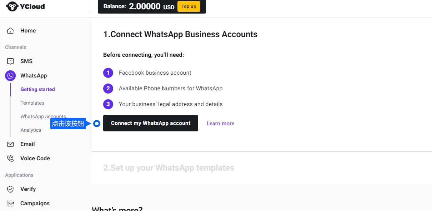This screenshot has height=211, width=432.
Task: Select the Home label in sidebar
Action: click(28, 31)
